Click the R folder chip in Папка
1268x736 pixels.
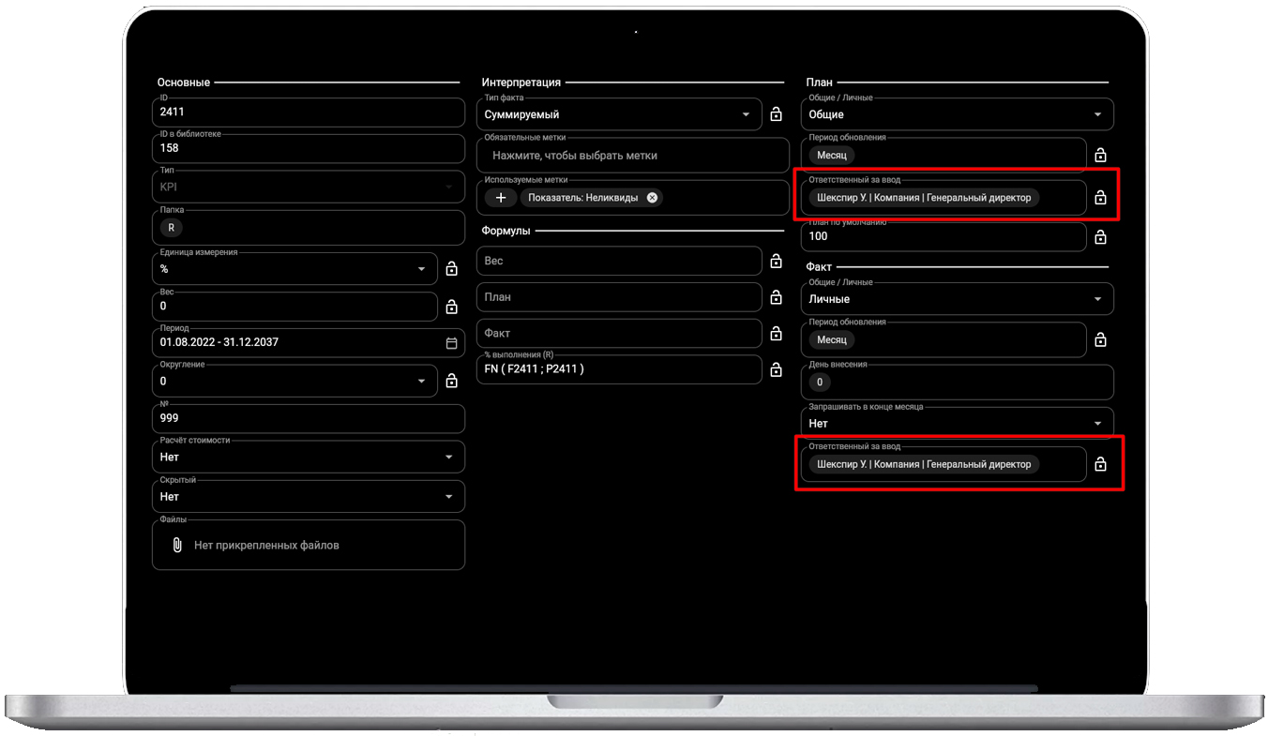point(171,228)
